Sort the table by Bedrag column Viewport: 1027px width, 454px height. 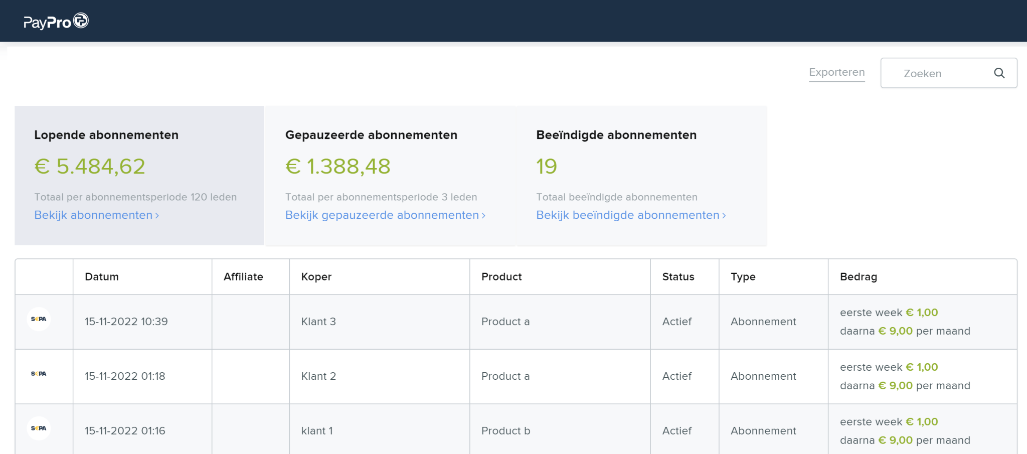[x=859, y=276]
